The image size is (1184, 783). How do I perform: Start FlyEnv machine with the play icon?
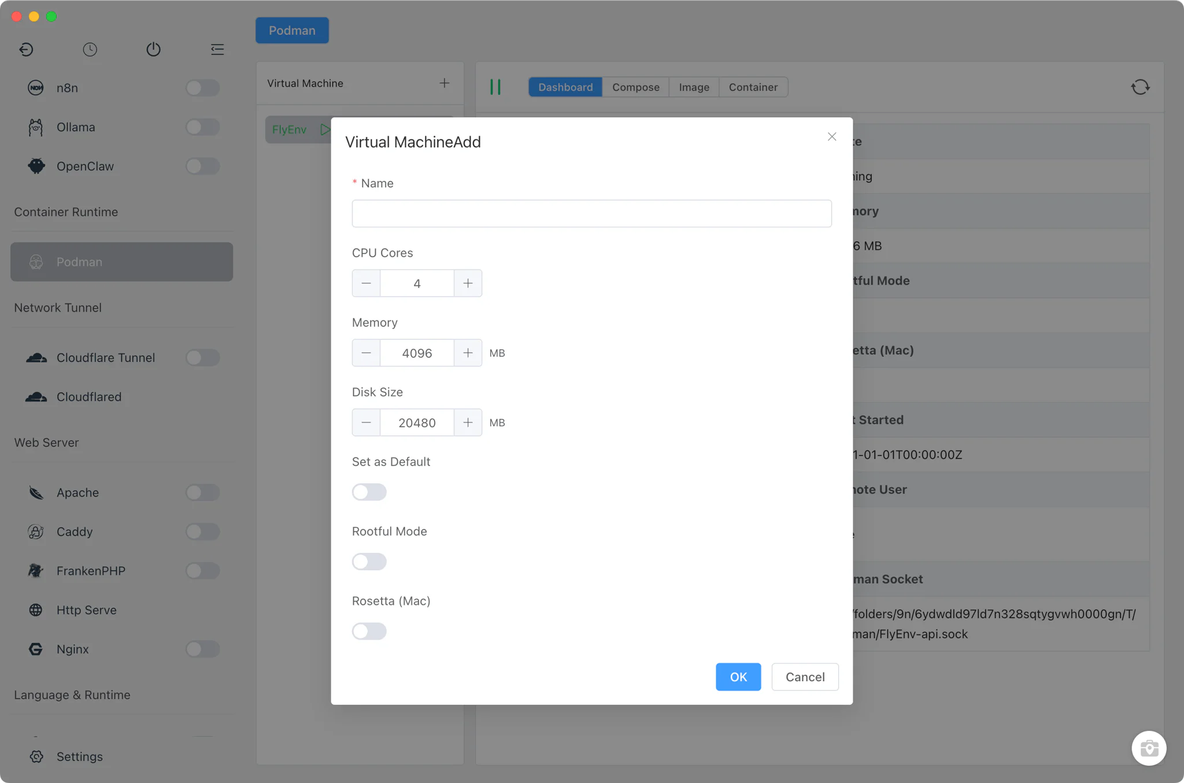[325, 130]
